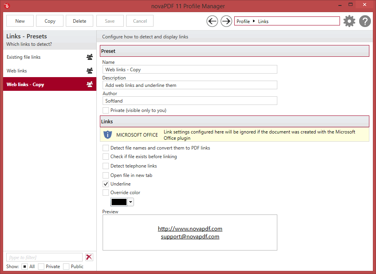Select the Web links preset
The height and width of the screenshot is (274, 376).
[x=17, y=71]
